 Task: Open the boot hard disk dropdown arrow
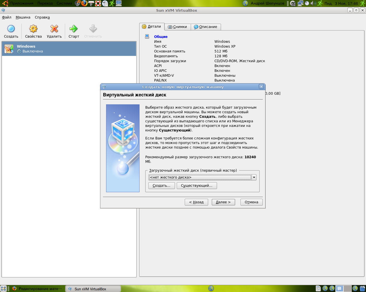(254, 177)
